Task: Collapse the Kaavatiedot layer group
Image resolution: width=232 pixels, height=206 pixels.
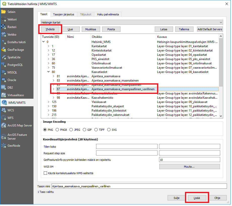Action: [x=49, y=72]
